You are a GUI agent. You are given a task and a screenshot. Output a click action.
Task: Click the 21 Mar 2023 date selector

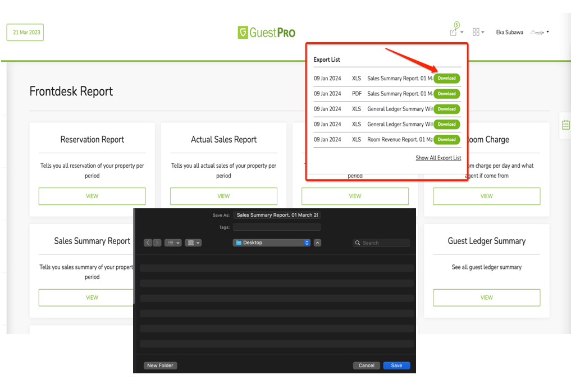25,32
